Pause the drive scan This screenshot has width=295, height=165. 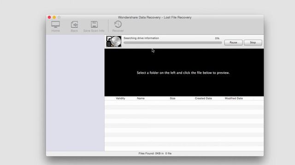click(233, 43)
